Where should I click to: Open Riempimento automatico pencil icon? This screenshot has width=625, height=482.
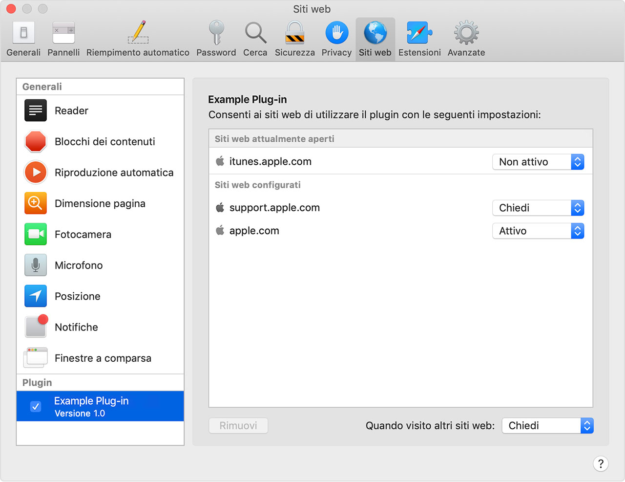138,33
